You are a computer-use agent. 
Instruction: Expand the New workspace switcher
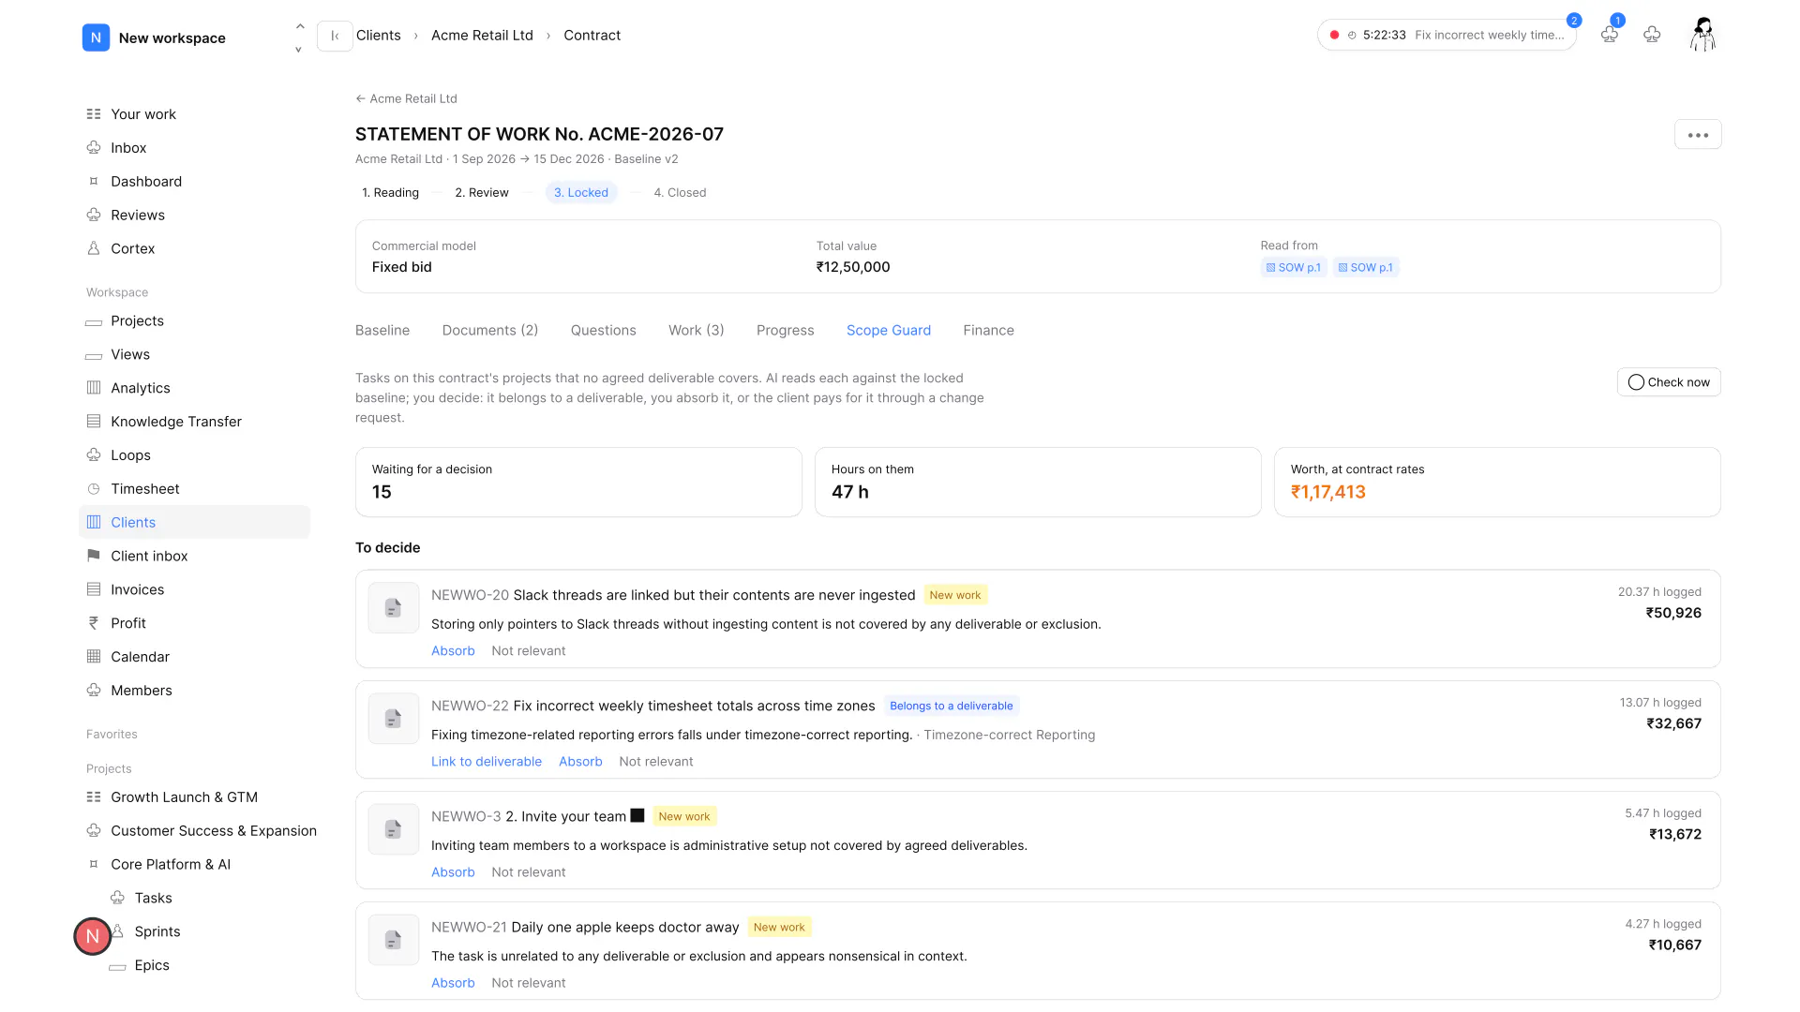point(299,37)
